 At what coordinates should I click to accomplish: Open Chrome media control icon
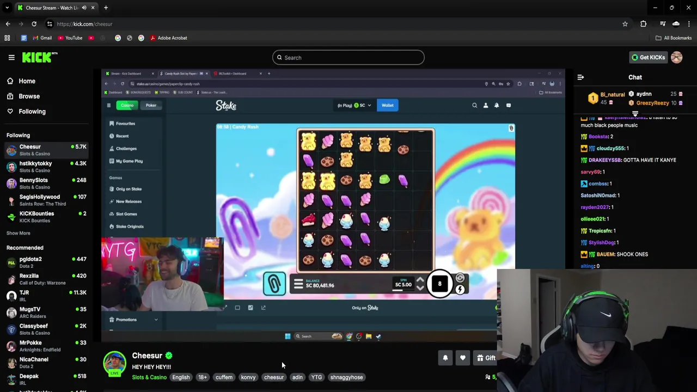tap(663, 24)
